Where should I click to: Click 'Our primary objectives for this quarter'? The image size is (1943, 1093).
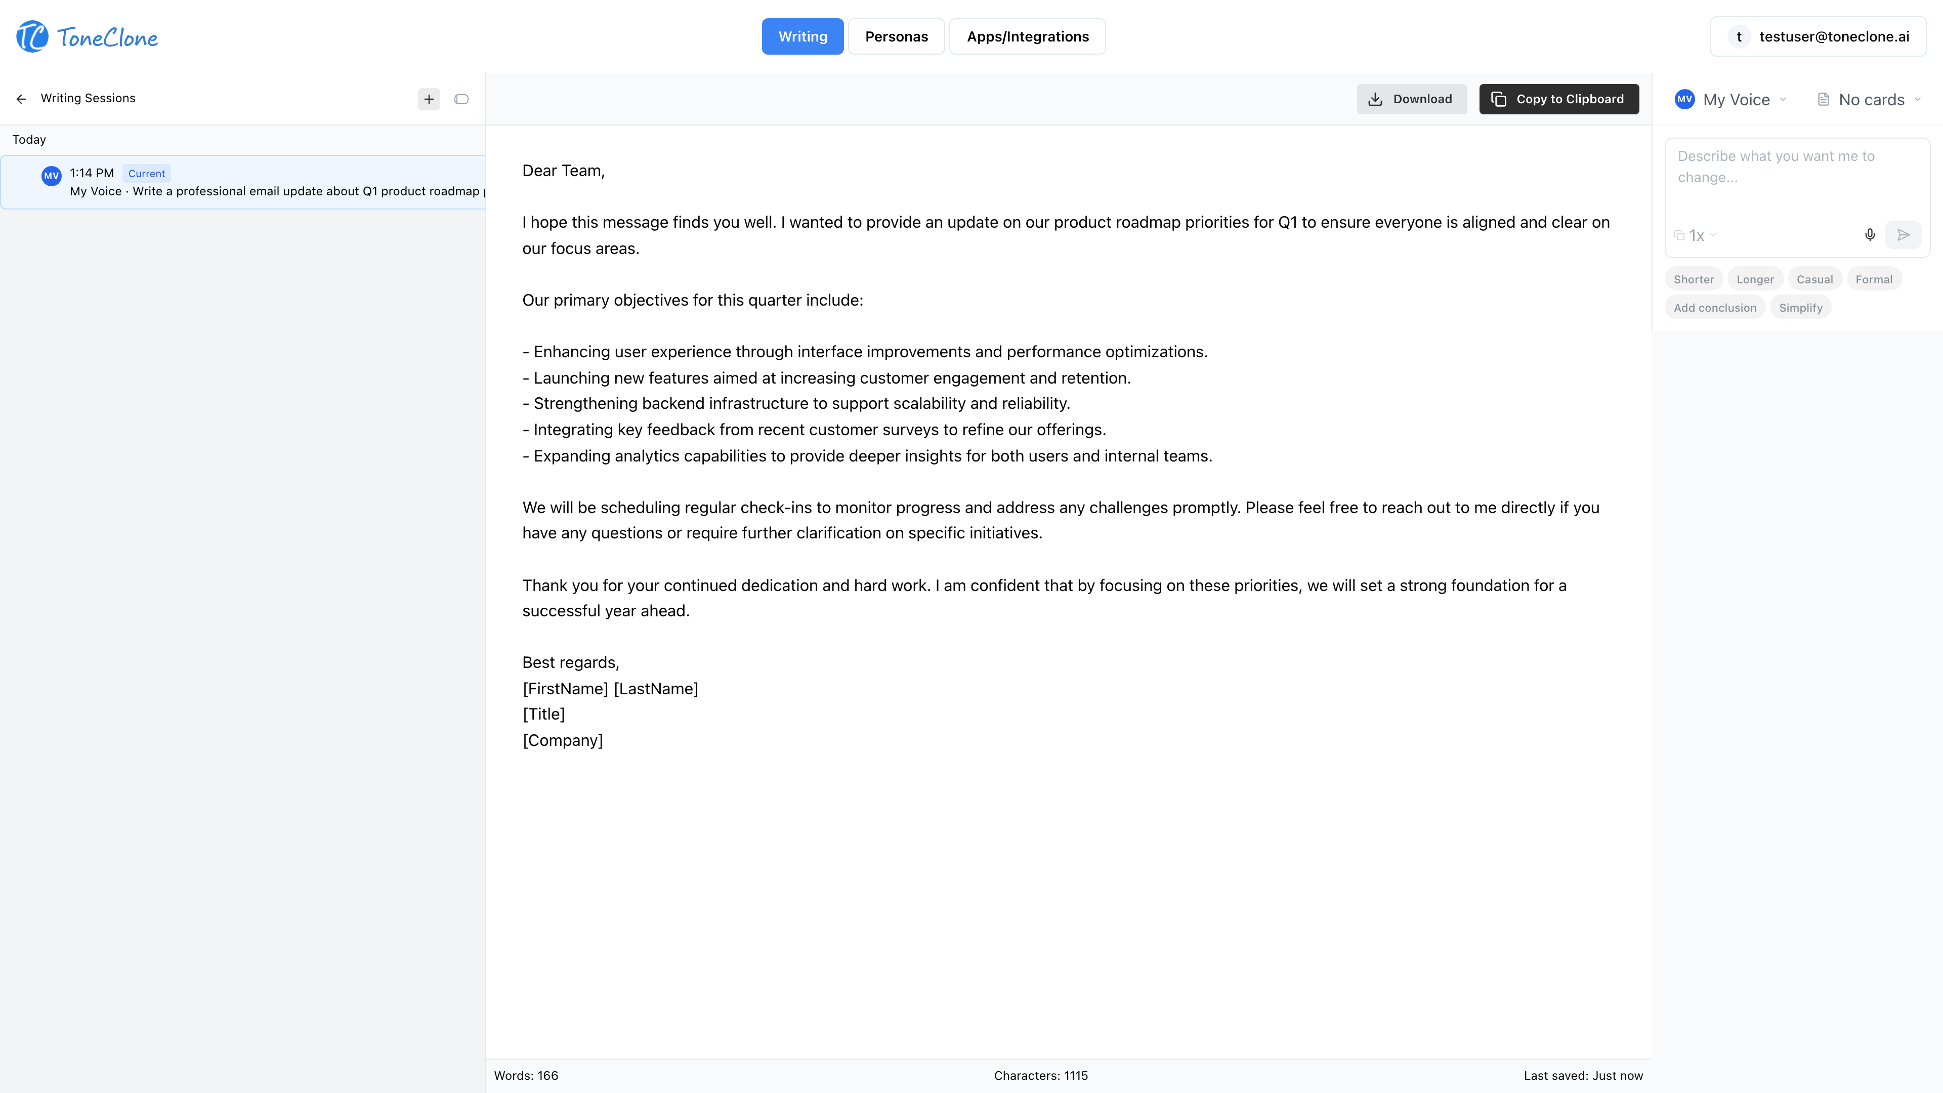coord(692,300)
